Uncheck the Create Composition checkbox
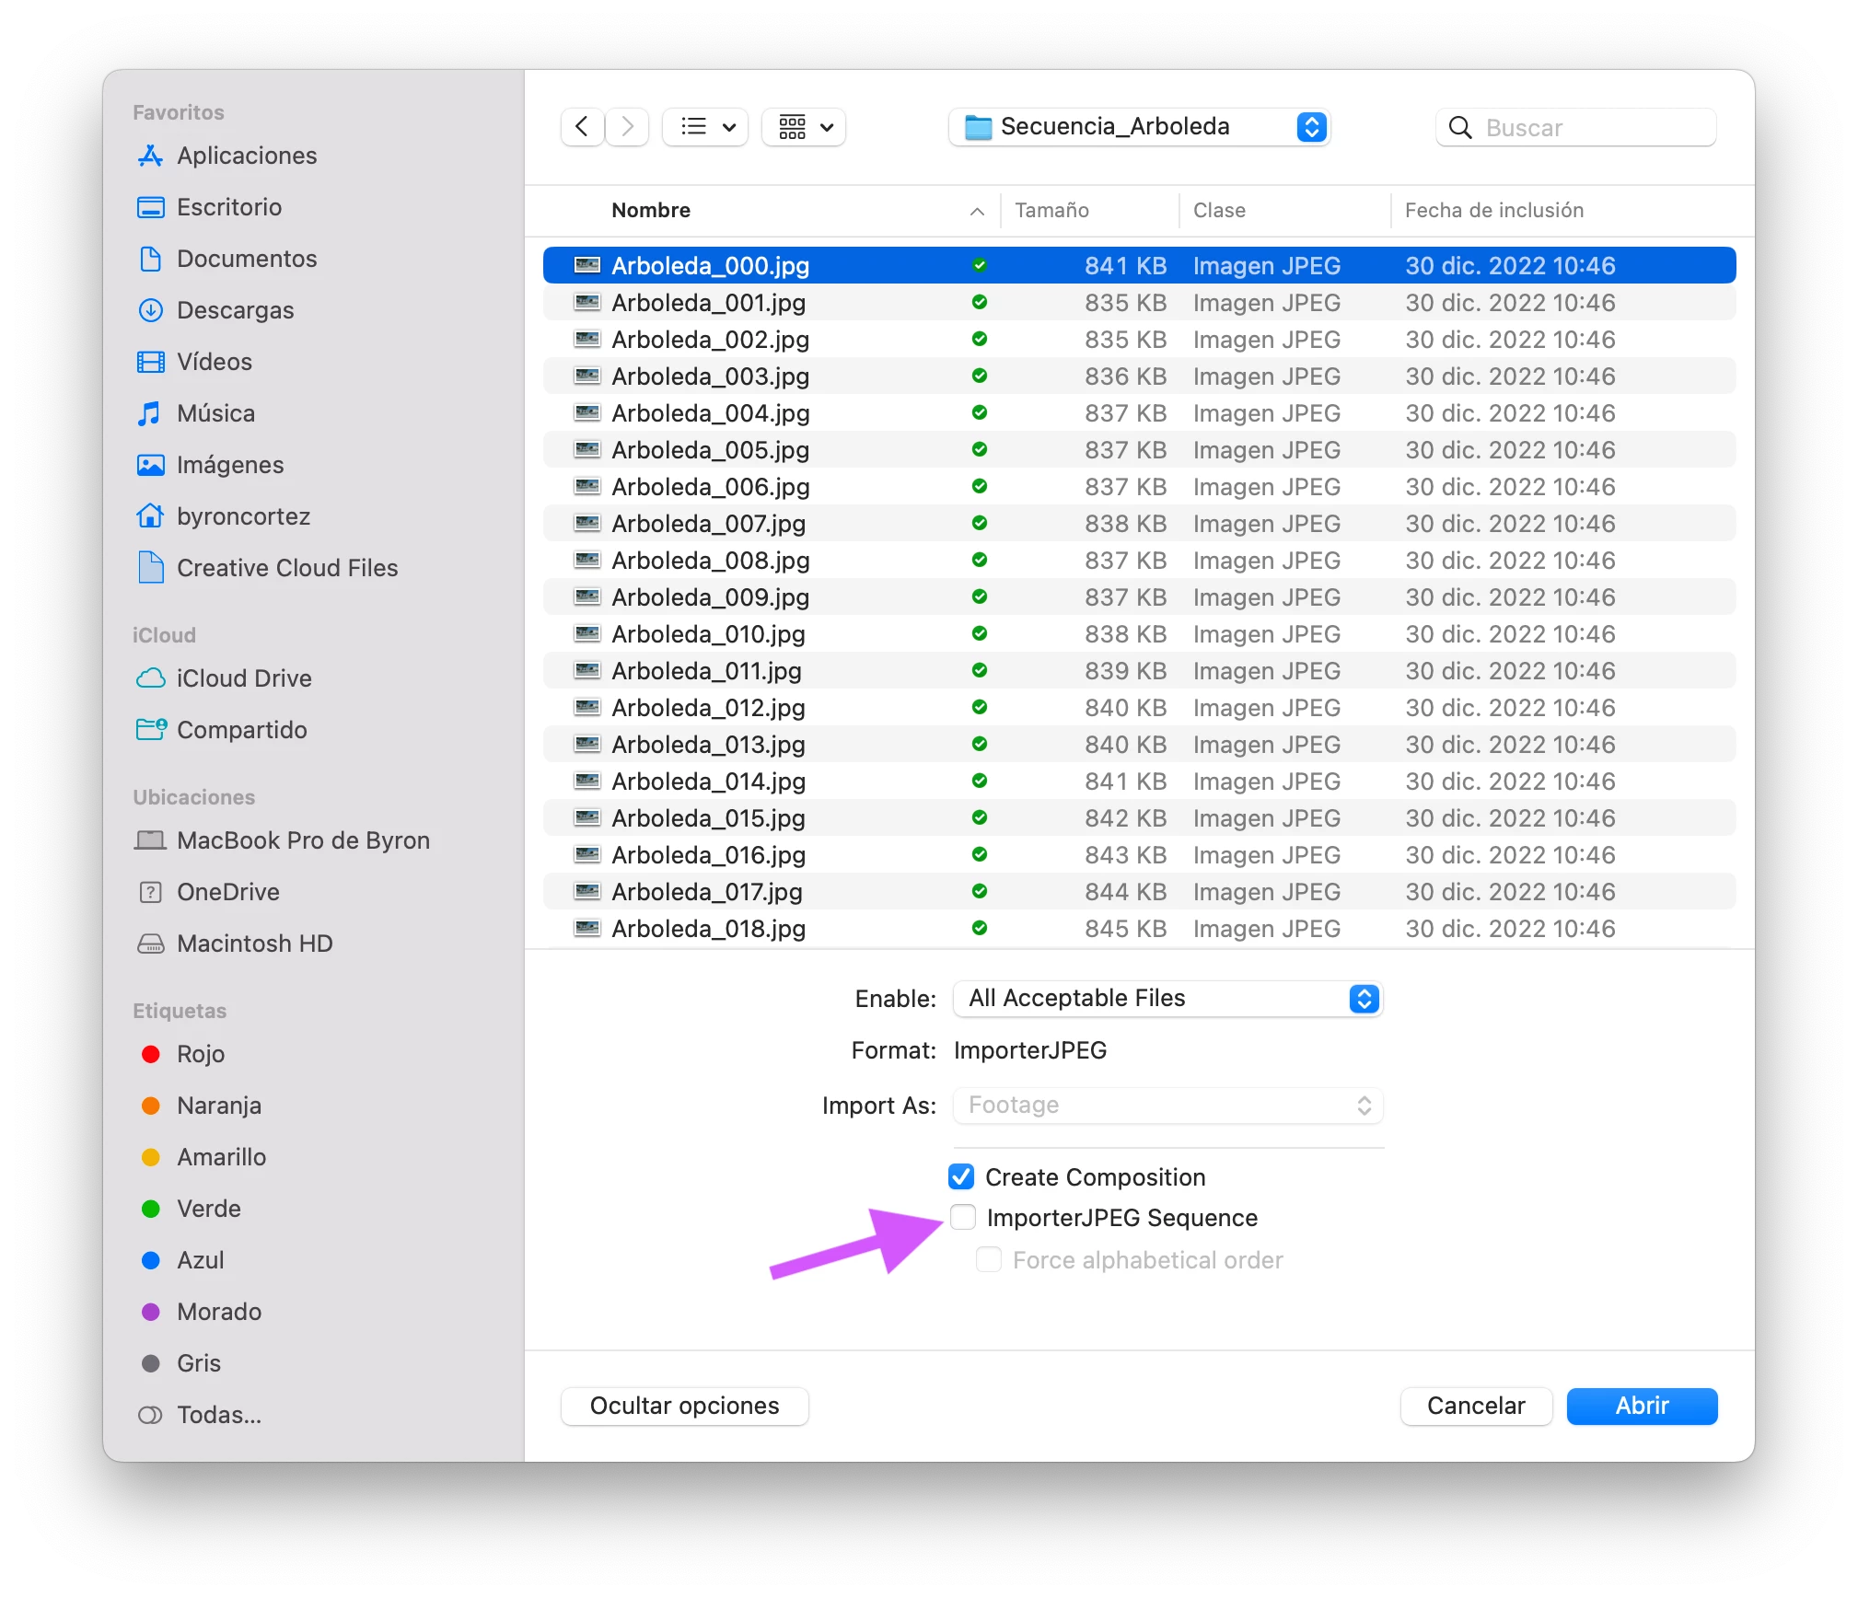The height and width of the screenshot is (1598, 1858). (x=961, y=1177)
